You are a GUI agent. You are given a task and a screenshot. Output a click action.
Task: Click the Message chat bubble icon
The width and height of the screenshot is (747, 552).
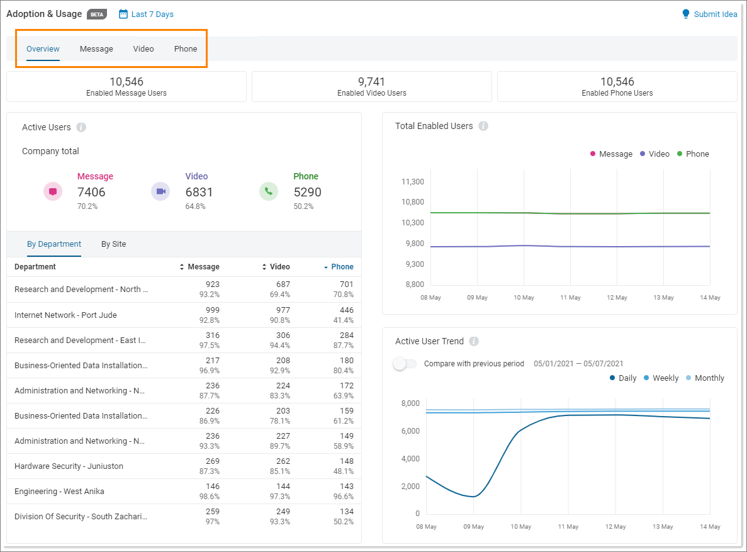tap(53, 191)
